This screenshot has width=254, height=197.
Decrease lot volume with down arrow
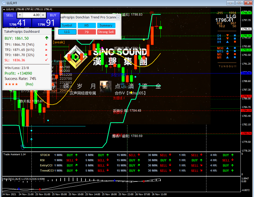[20, 15]
